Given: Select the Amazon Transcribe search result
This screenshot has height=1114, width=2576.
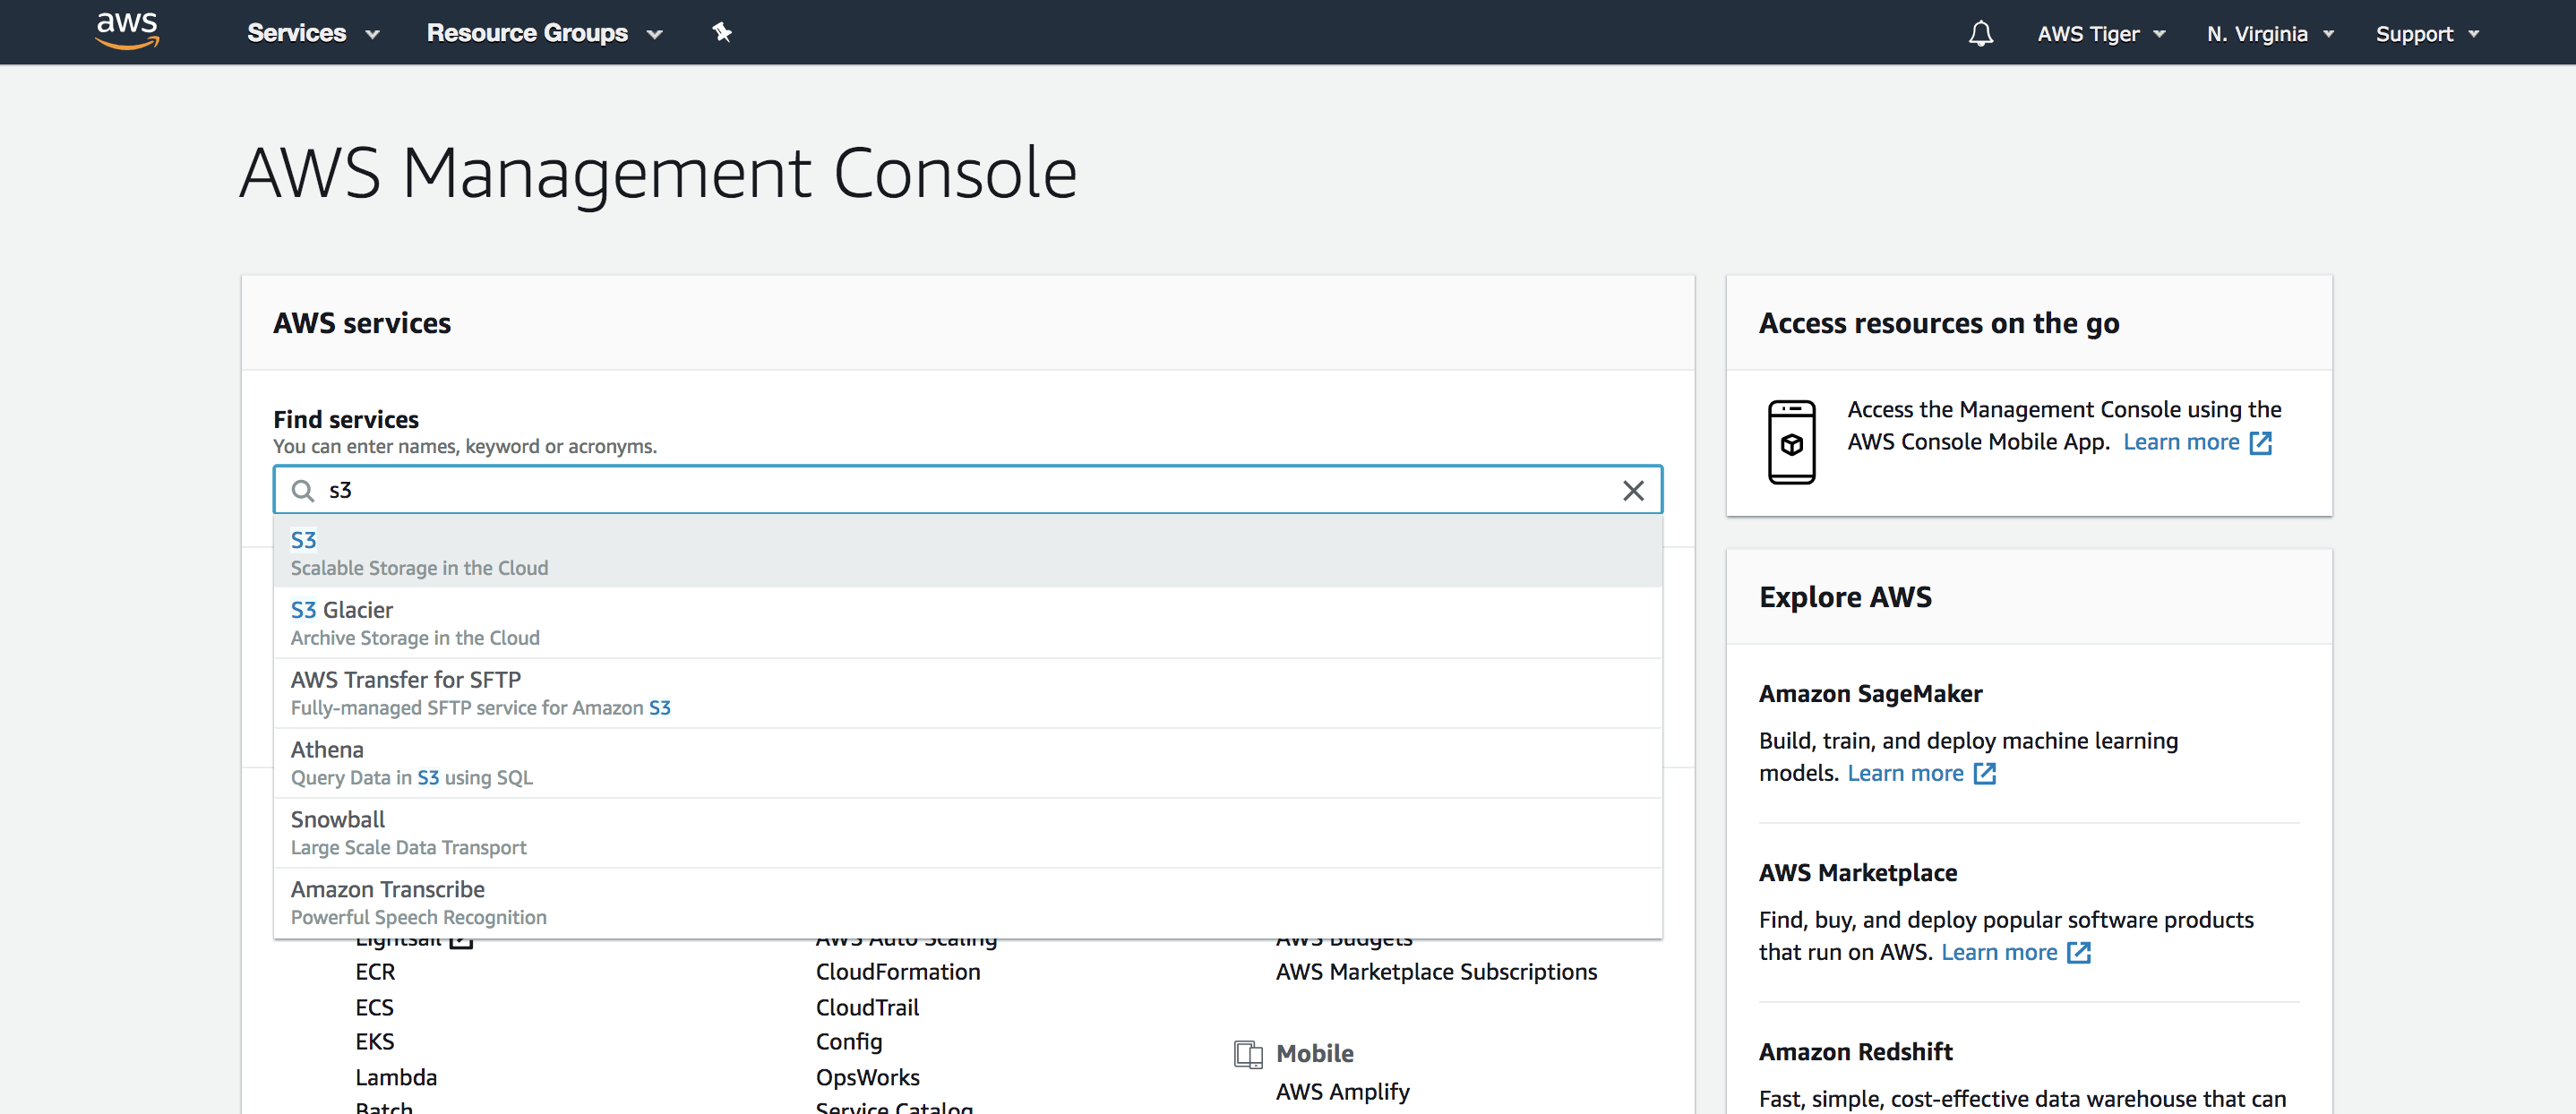Looking at the screenshot, I should coord(967,902).
